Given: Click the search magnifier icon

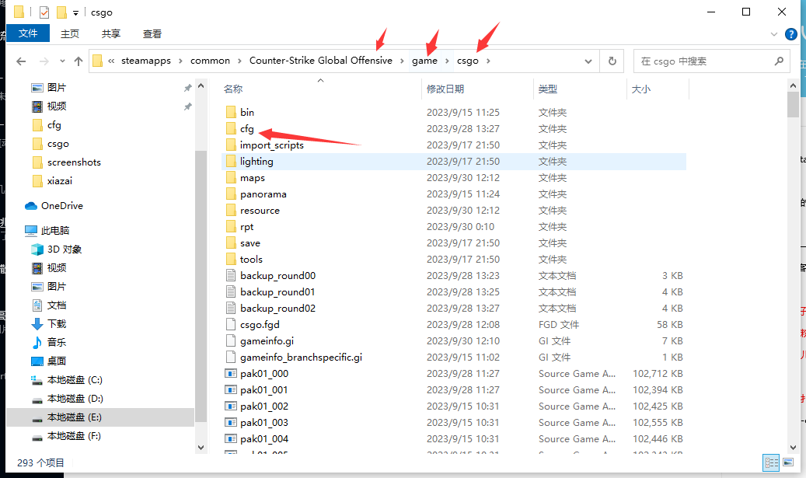Looking at the screenshot, I should click(x=780, y=61).
